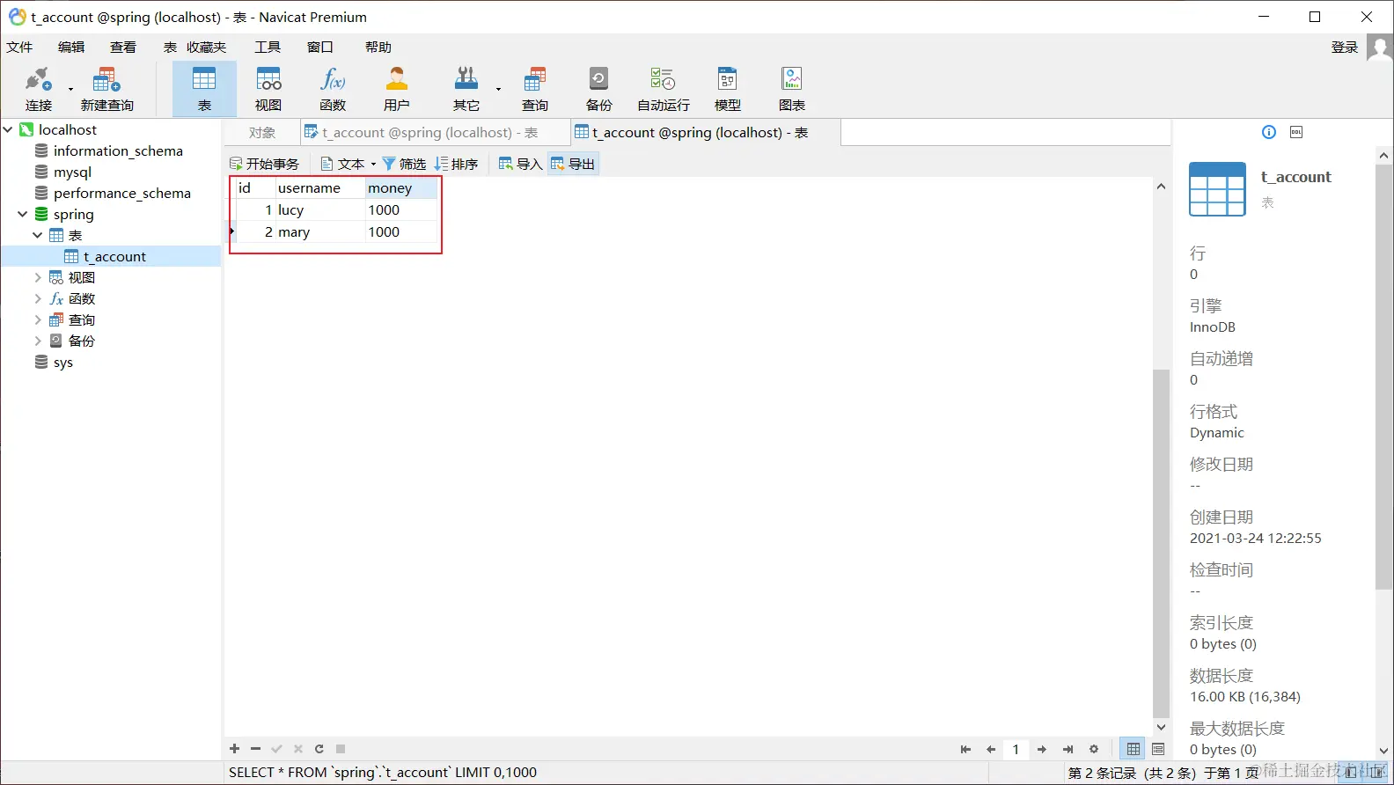Open the 函数 (Function) toolbar icon
1394x785 pixels.
(x=333, y=89)
